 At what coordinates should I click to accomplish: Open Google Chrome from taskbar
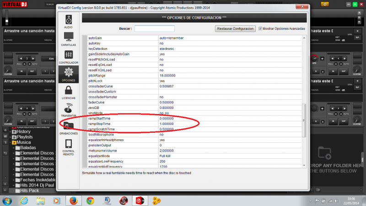coord(90,201)
